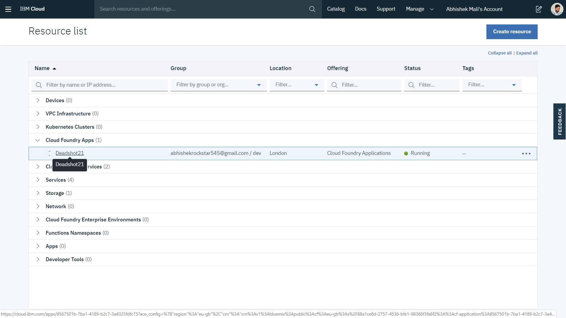Open the user profile avatar
The width and height of the screenshot is (566, 318).
tap(557, 9)
